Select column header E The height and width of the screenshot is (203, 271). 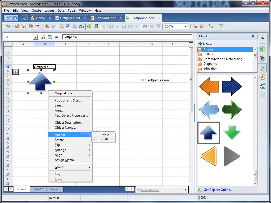[x=109, y=44]
